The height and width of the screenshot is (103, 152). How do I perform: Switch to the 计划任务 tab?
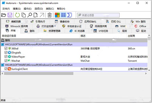[101, 31]
